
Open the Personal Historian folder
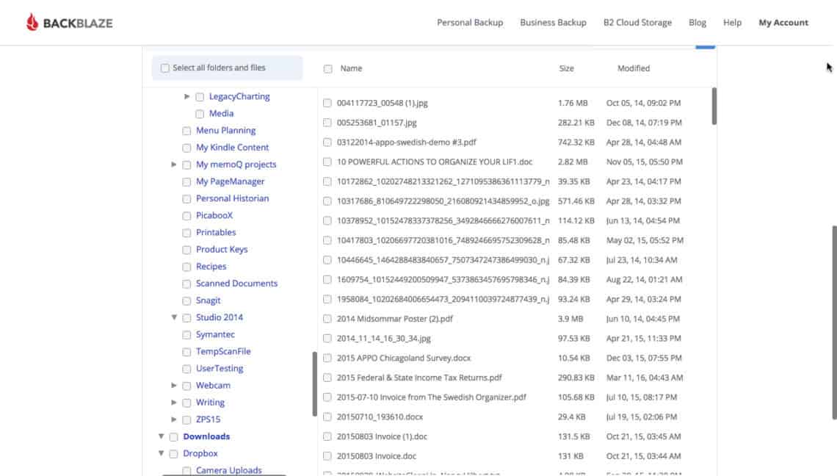[232, 198]
